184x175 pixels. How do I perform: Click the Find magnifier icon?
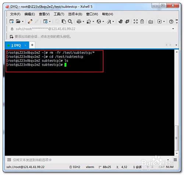[70, 22]
